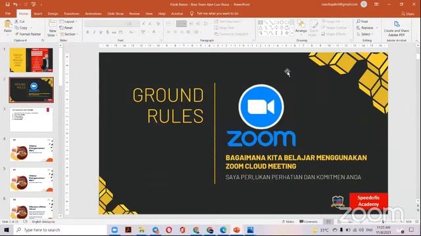Viewport: 421px width, 236px height.
Task: Open the Section dropdown
Action: coord(69,34)
